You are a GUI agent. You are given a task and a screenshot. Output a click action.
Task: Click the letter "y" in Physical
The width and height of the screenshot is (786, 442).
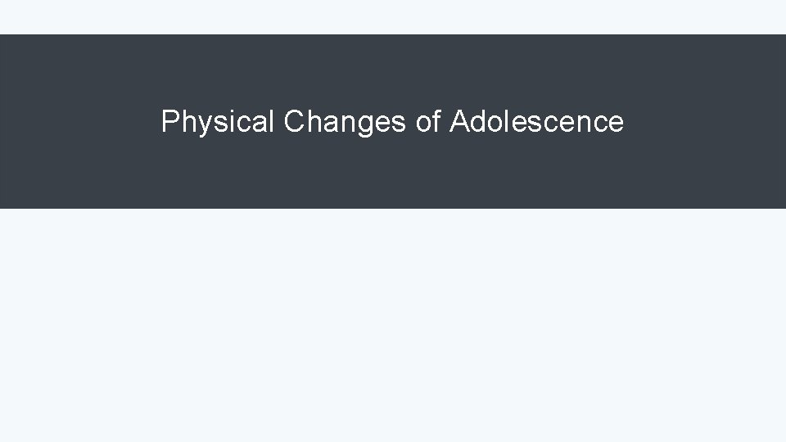[199, 124]
